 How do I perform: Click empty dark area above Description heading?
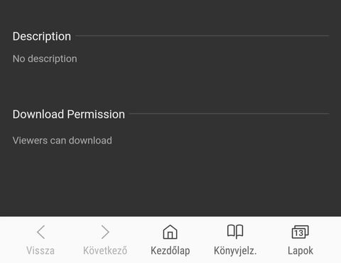170,13
